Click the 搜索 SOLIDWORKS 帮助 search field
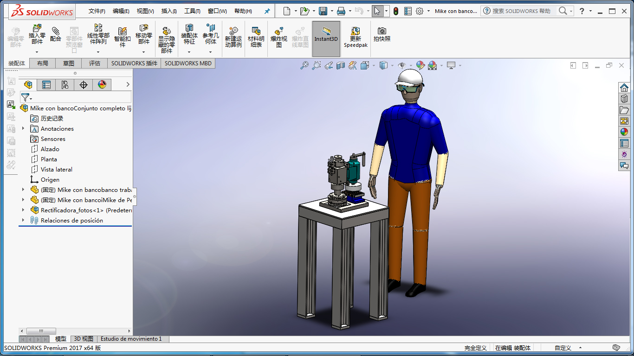The height and width of the screenshot is (356, 634). click(521, 11)
